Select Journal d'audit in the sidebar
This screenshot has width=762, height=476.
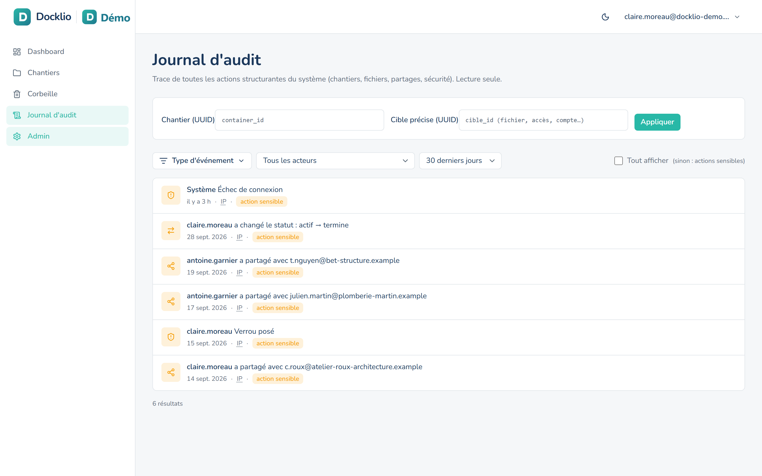(x=67, y=115)
